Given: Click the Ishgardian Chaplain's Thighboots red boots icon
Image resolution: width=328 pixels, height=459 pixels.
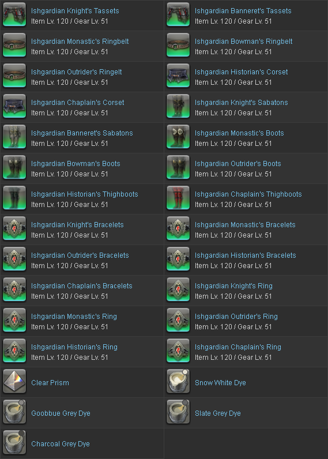Looking at the screenshot, I should 178,198.
